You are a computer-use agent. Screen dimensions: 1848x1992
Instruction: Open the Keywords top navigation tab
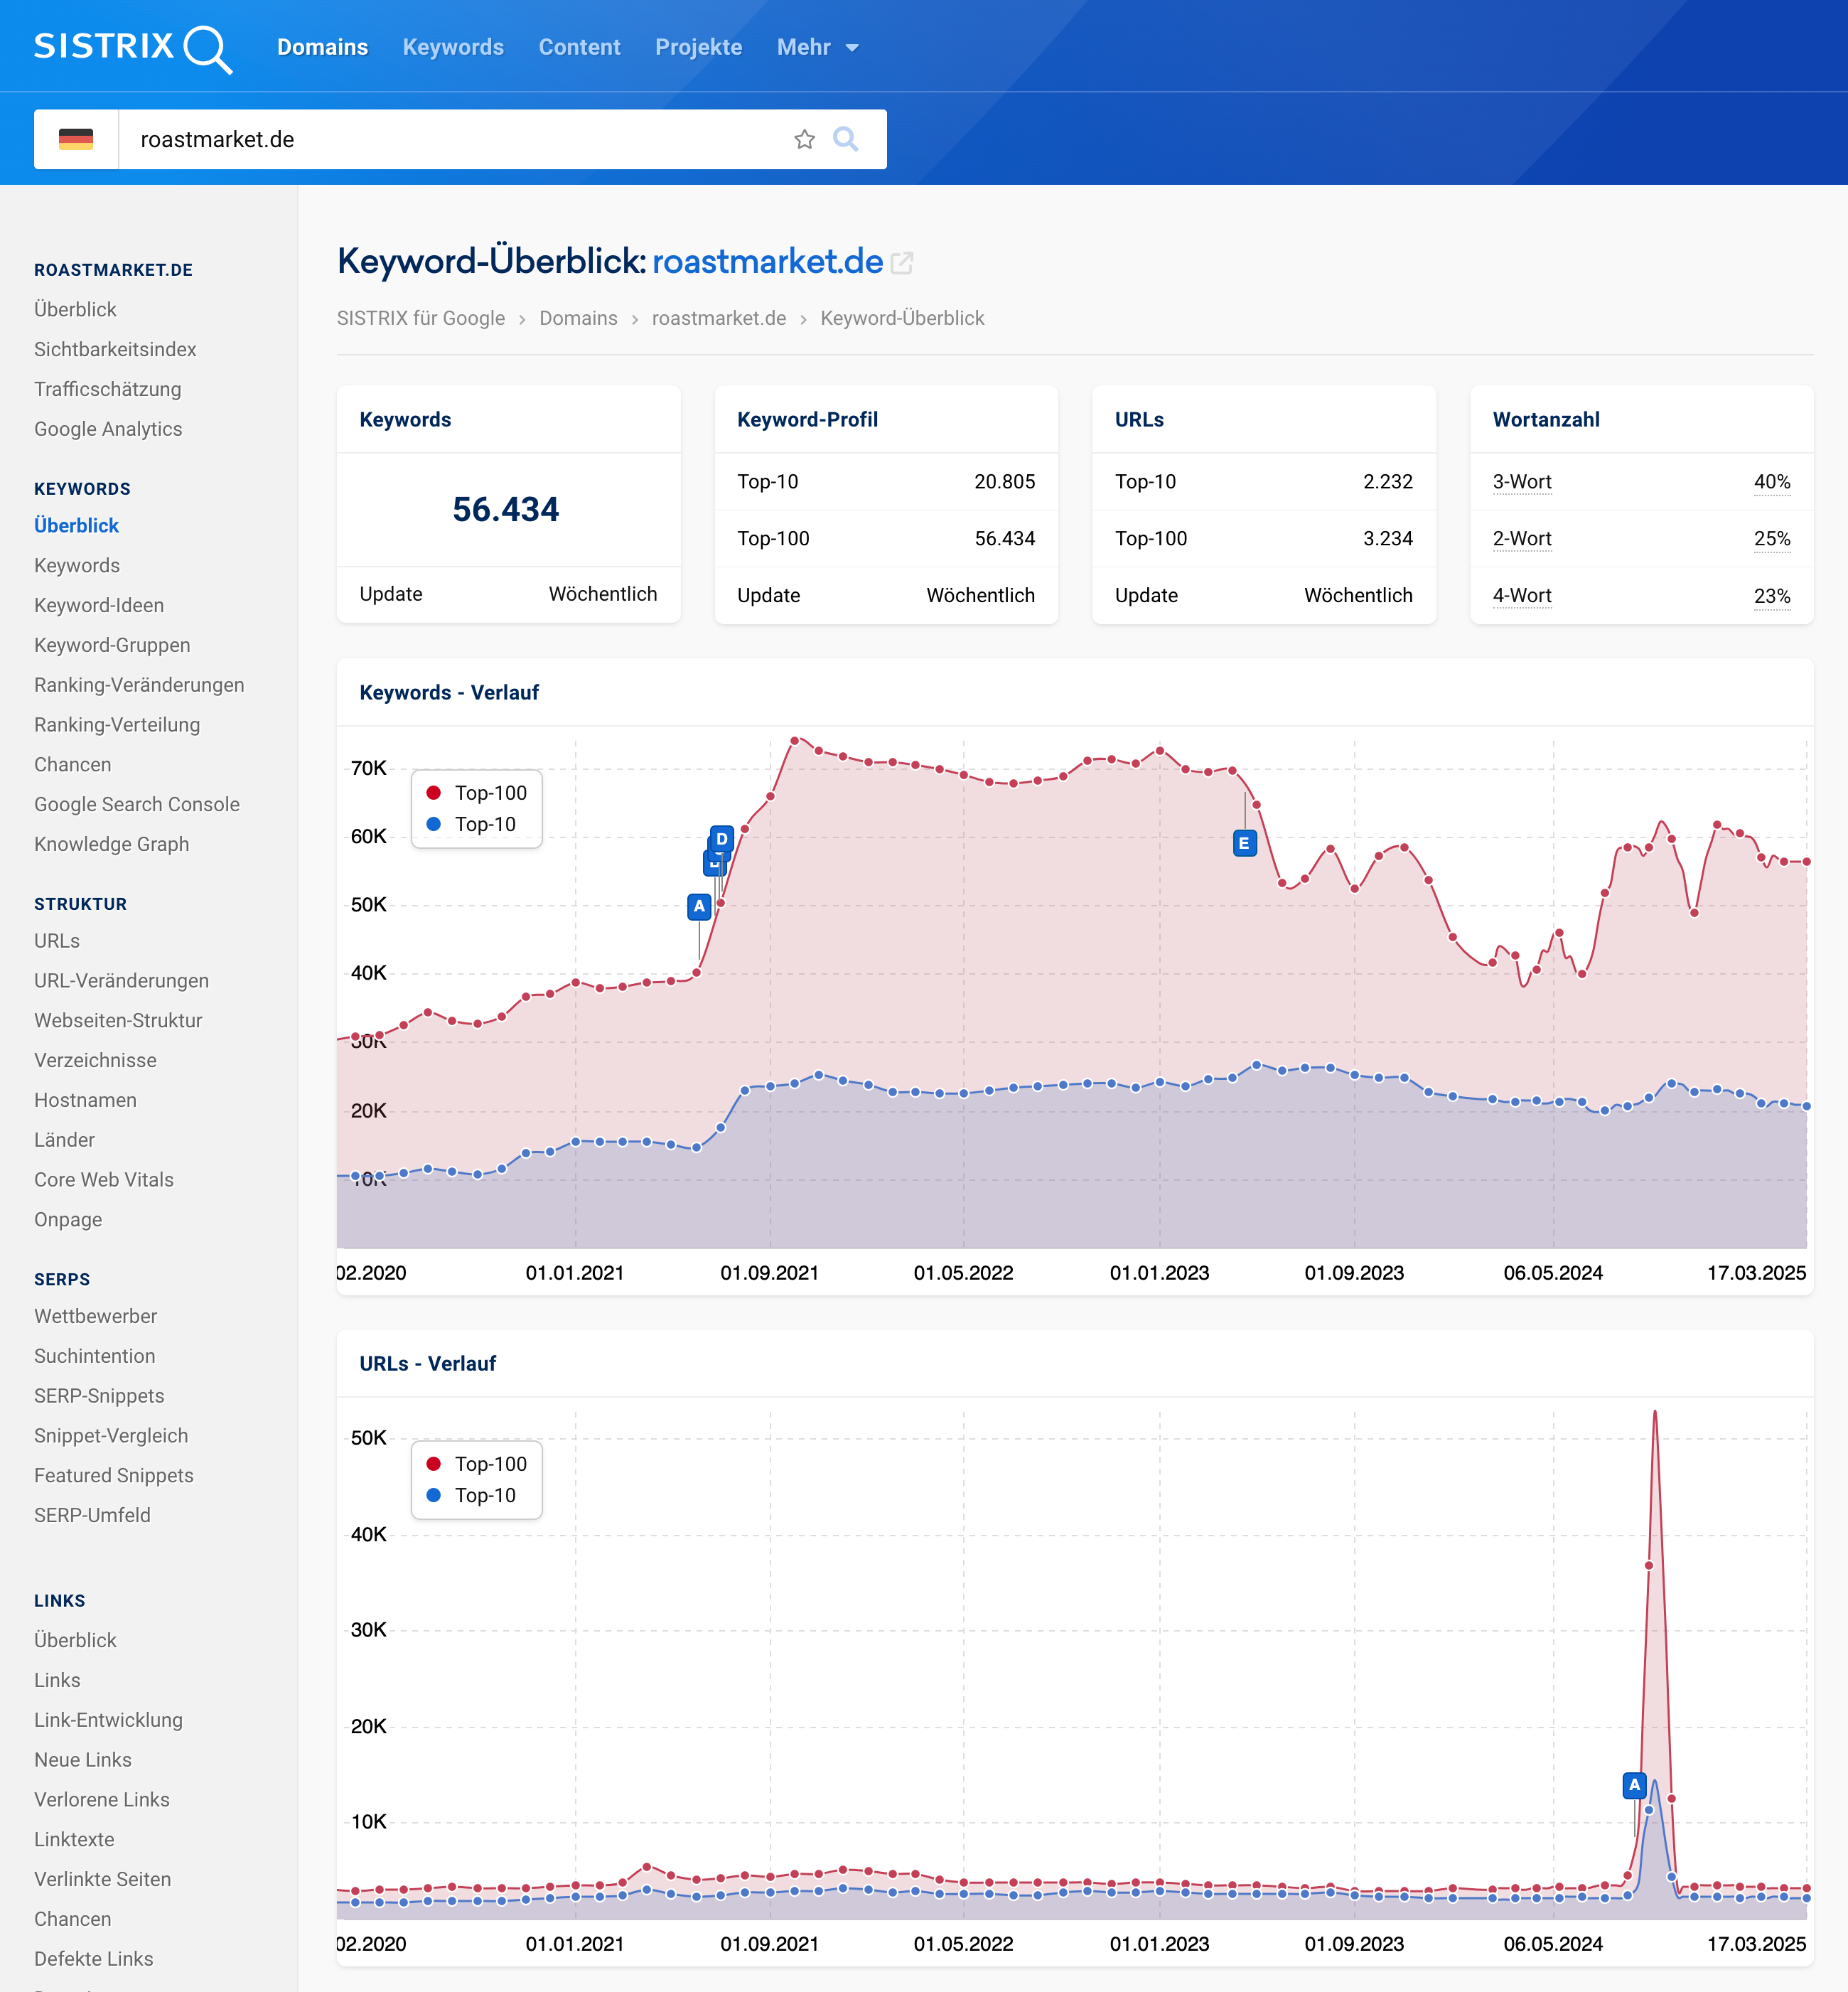[x=453, y=47]
